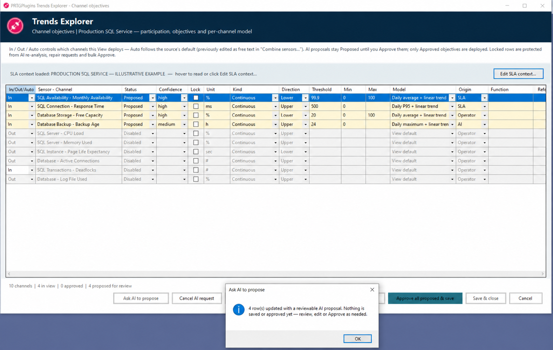
Task: Click Ask AI to propose button
Action: (141, 298)
